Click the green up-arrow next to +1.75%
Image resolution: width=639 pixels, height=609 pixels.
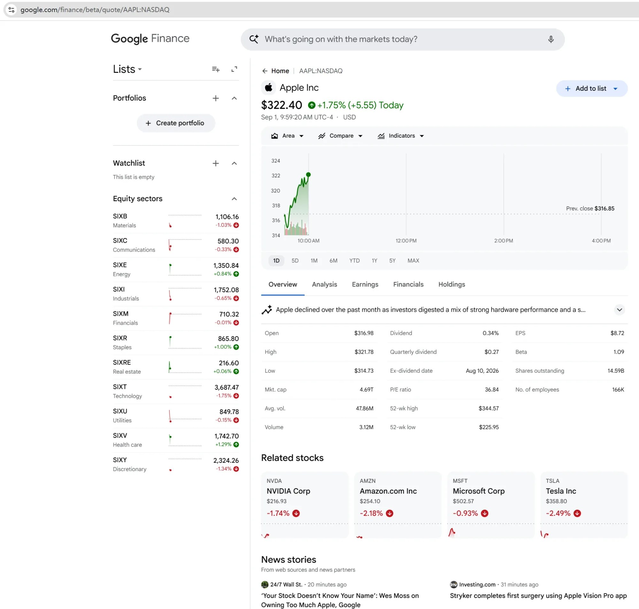312,105
